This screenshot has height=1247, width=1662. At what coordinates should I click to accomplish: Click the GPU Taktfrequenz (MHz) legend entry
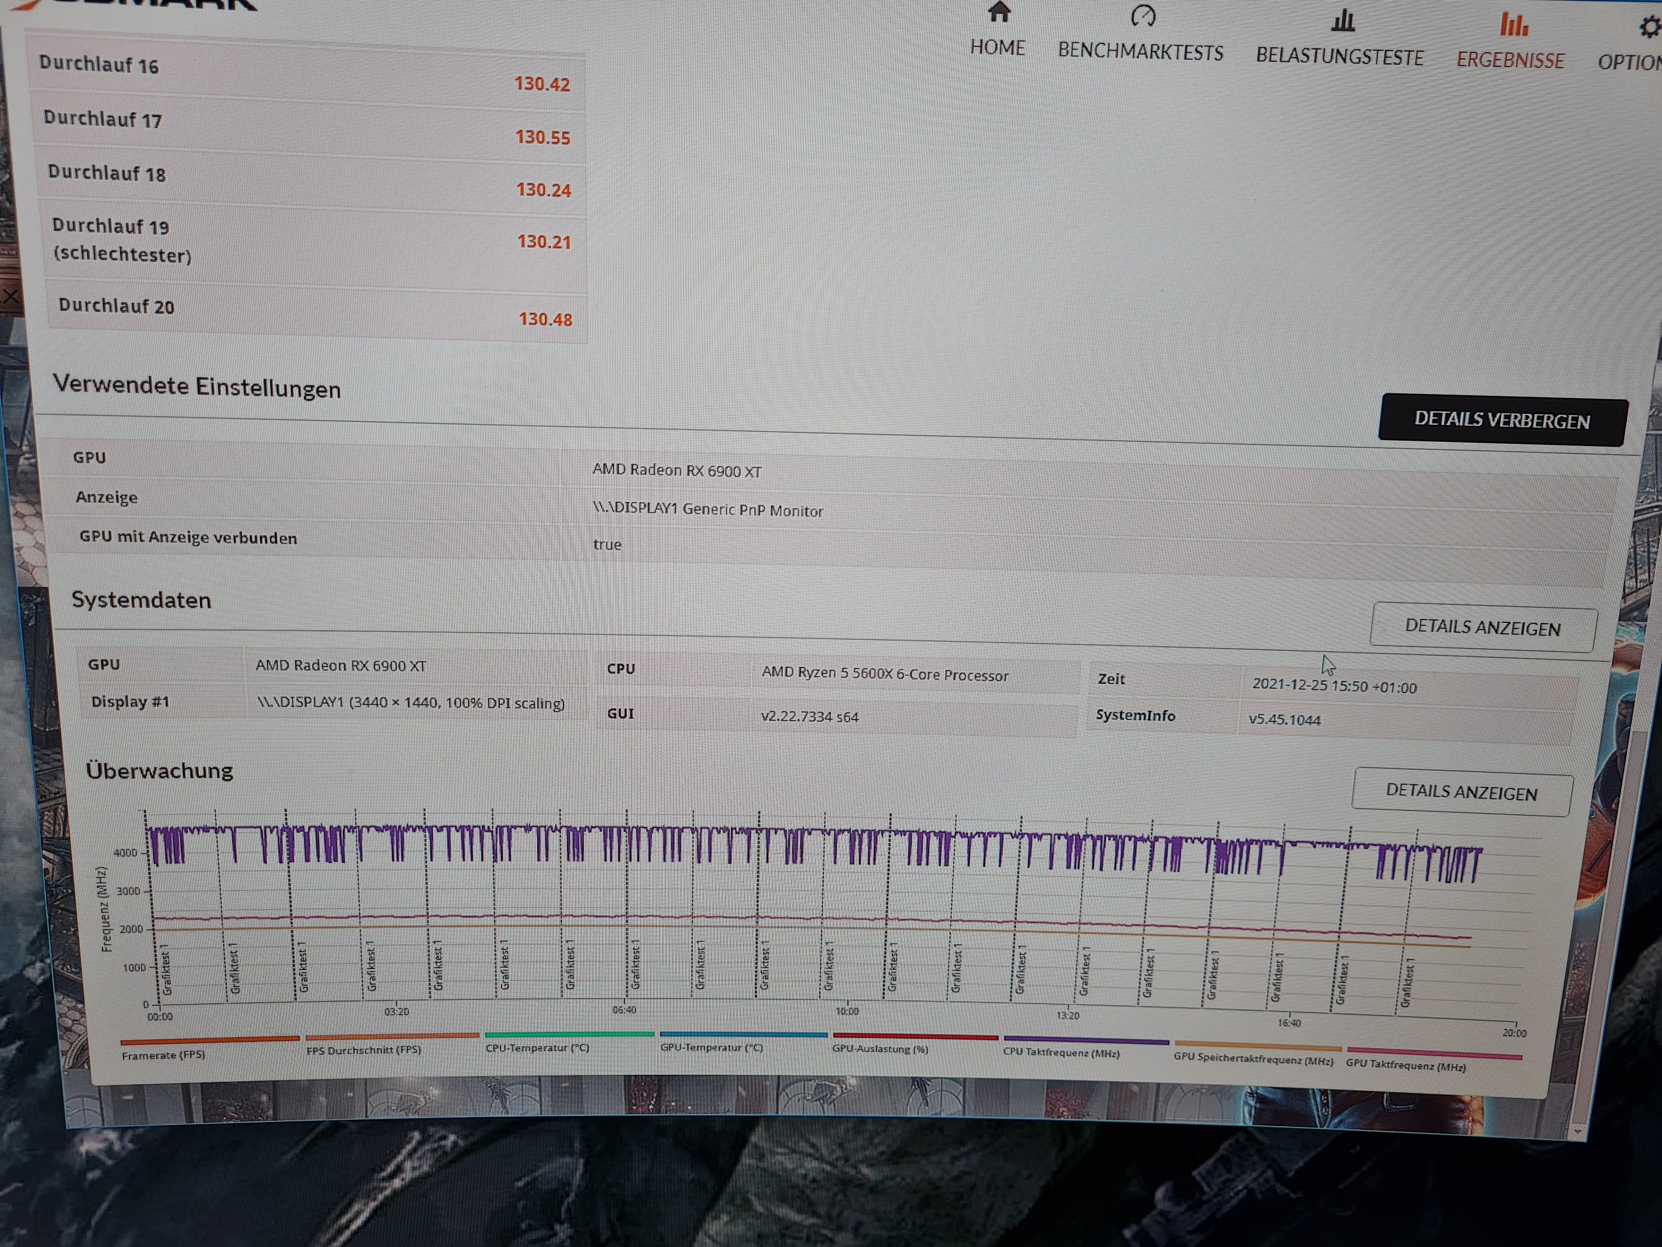1405,1065
